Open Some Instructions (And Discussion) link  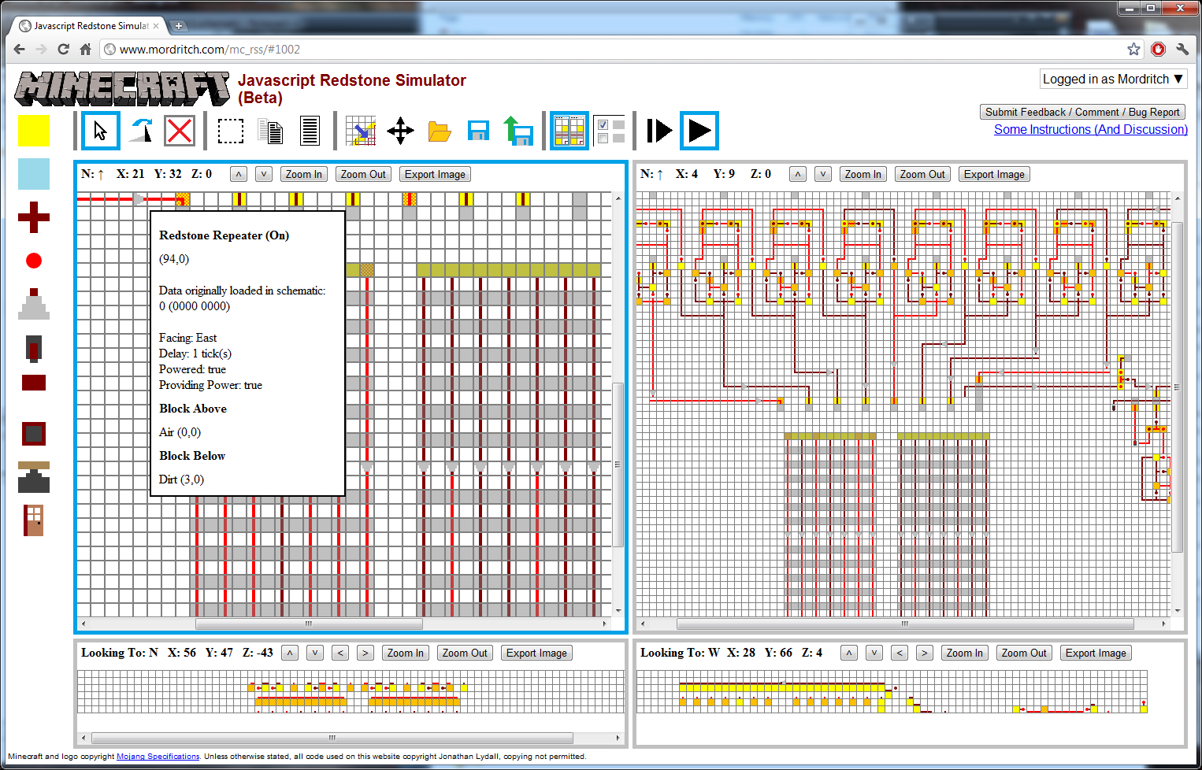pos(1091,129)
